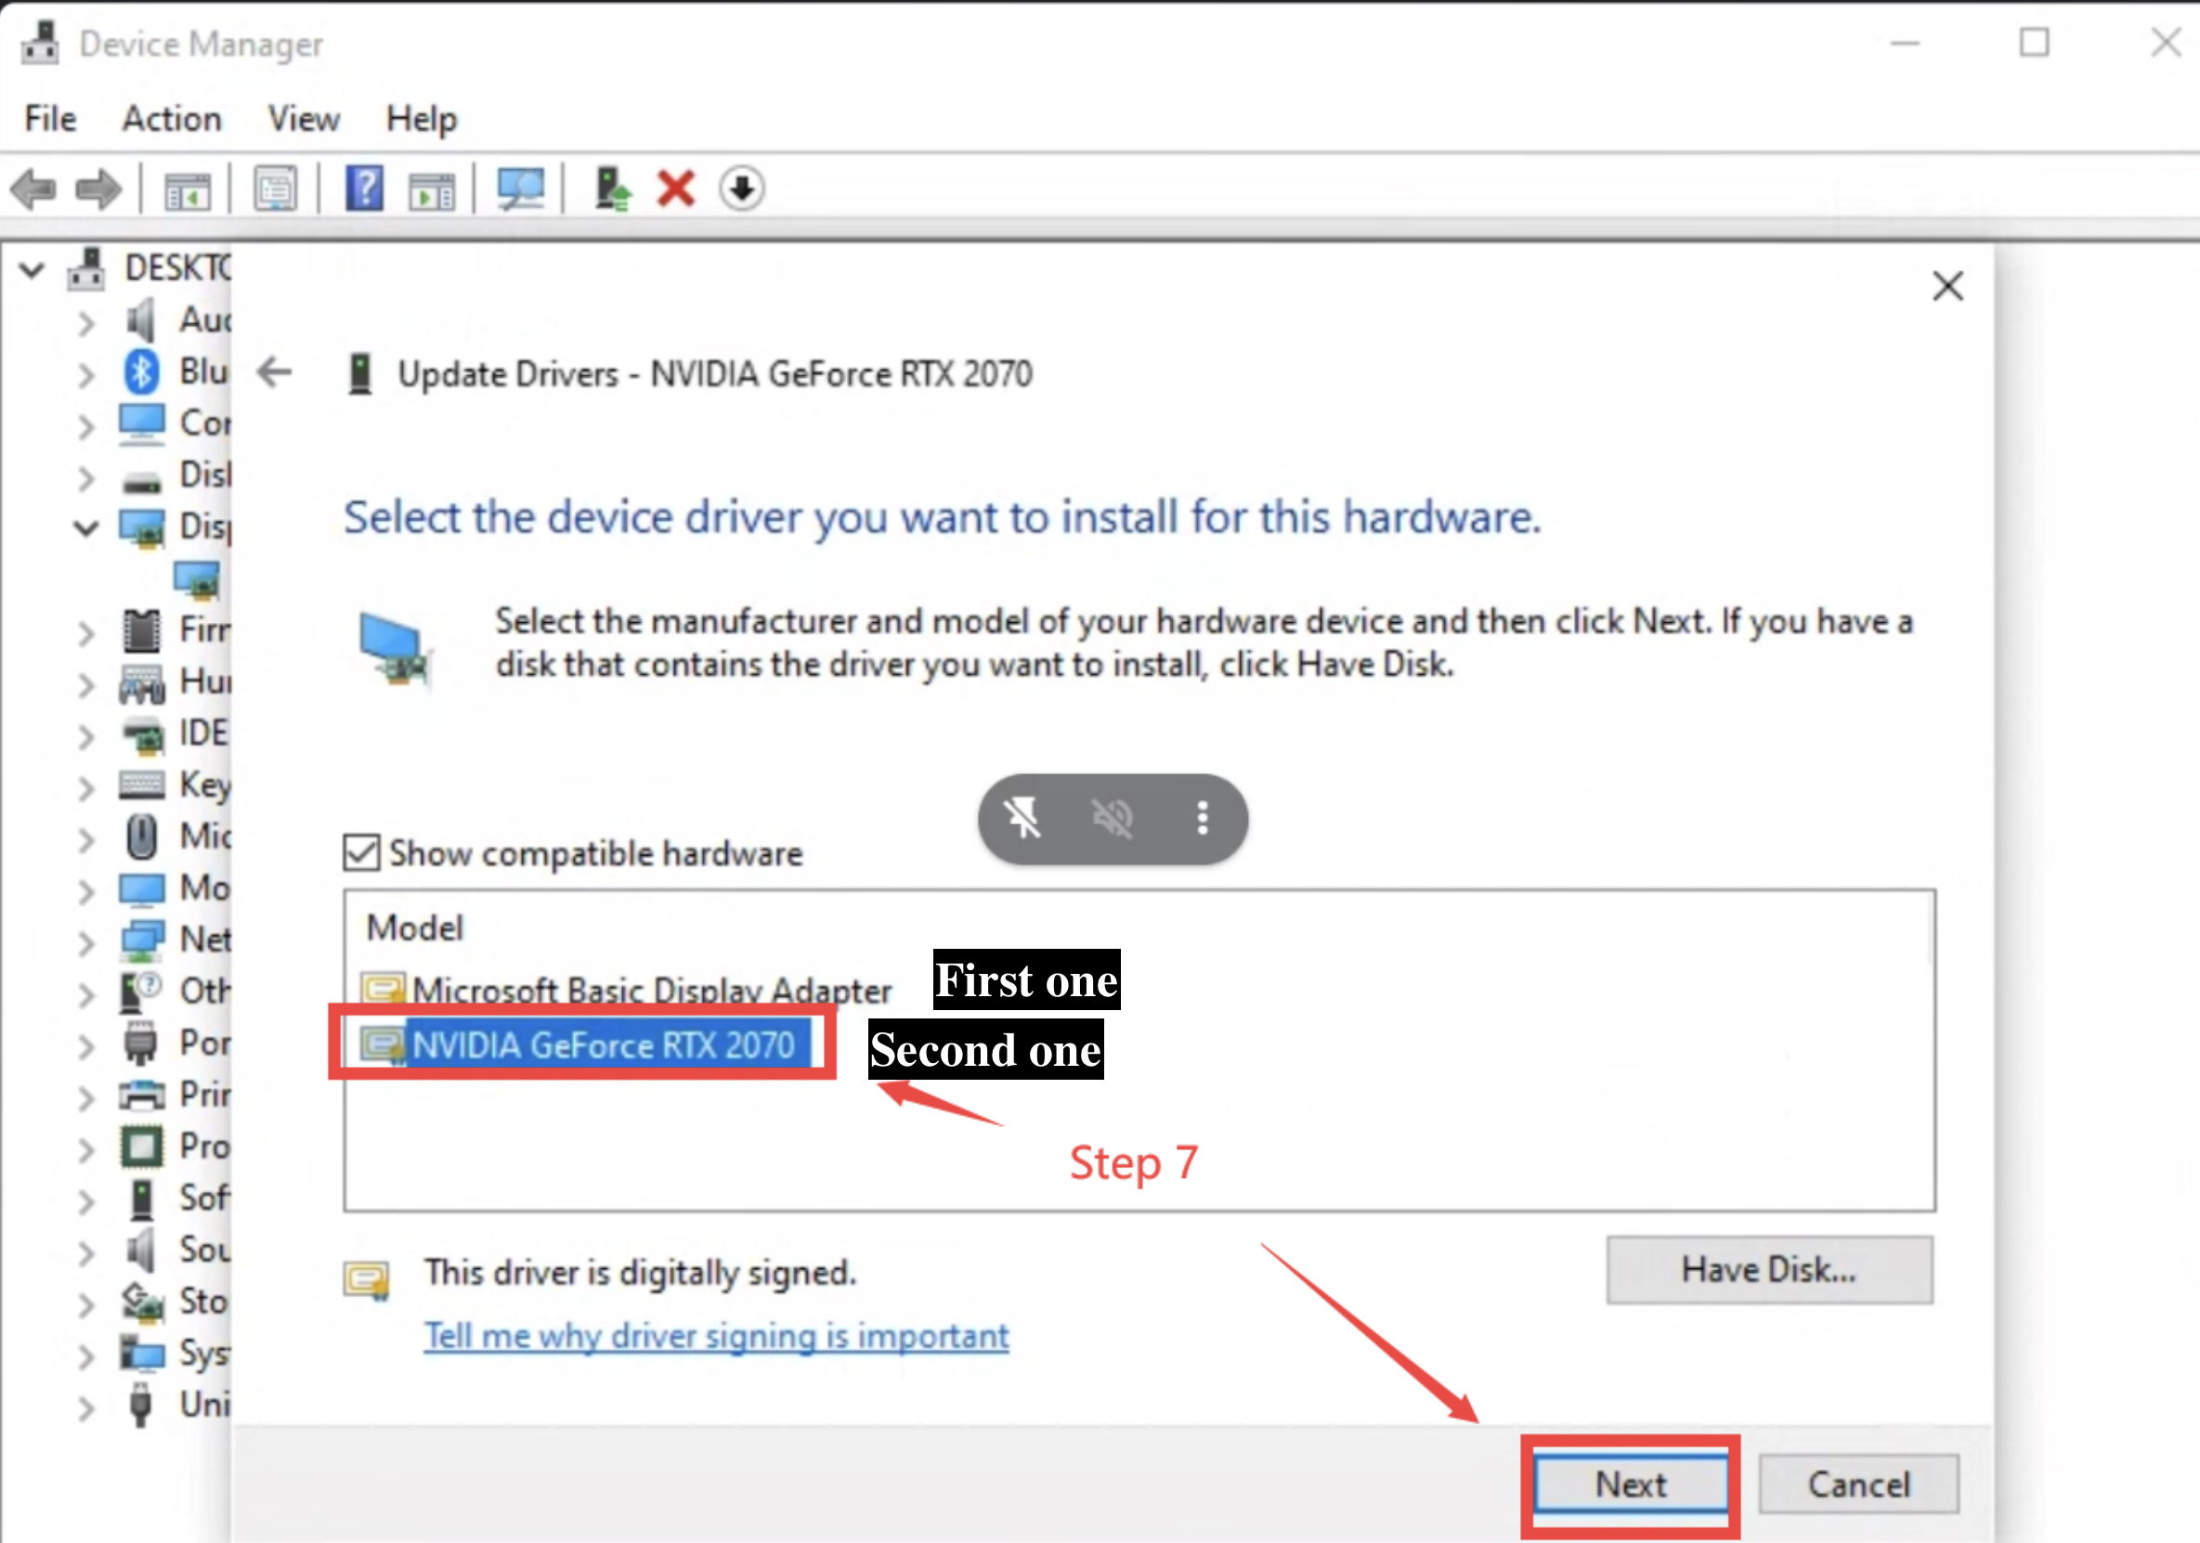Click the Print queues printer icon
The image size is (2200, 1543).
pos(142,1094)
